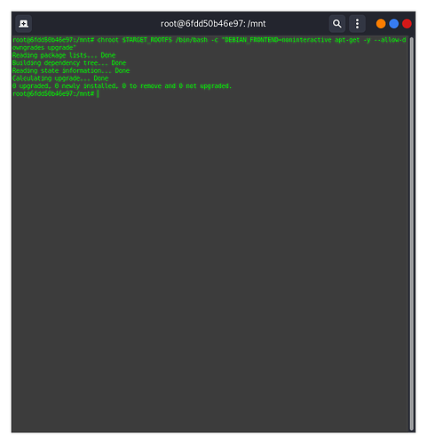This screenshot has width=427, height=444.
Task: Open the terminal search tool
Action: tap(337, 24)
